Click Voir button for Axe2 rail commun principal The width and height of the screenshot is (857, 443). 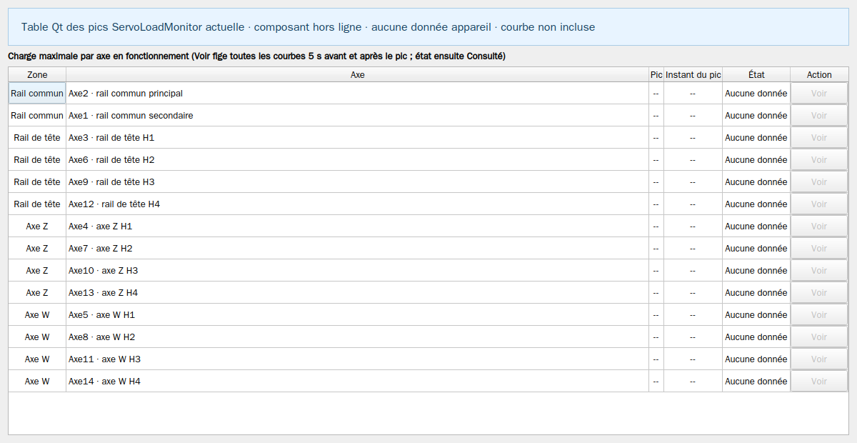(x=819, y=94)
